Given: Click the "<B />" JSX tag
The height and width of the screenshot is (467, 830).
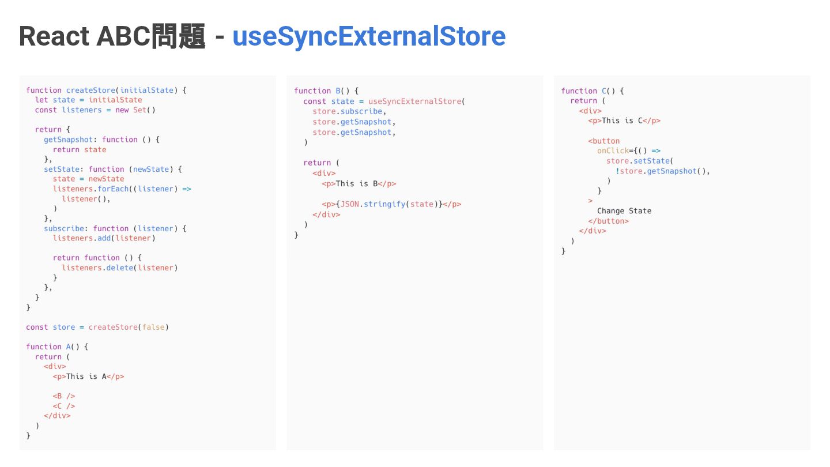Looking at the screenshot, I should click(x=64, y=396).
